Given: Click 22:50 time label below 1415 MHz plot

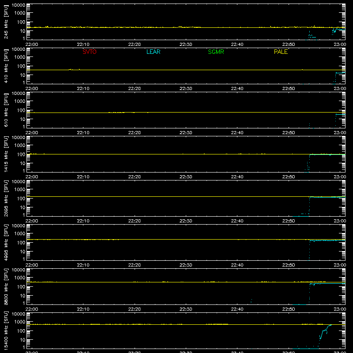Looking at the screenshot, I should [x=289, y=177].
